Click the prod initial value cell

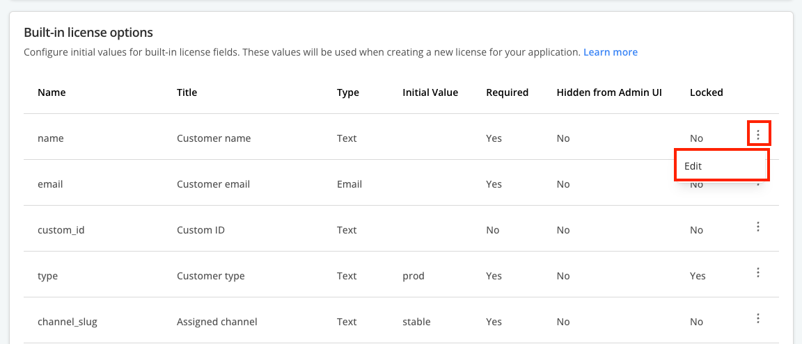pyautogui.click(x=413, y=276)
